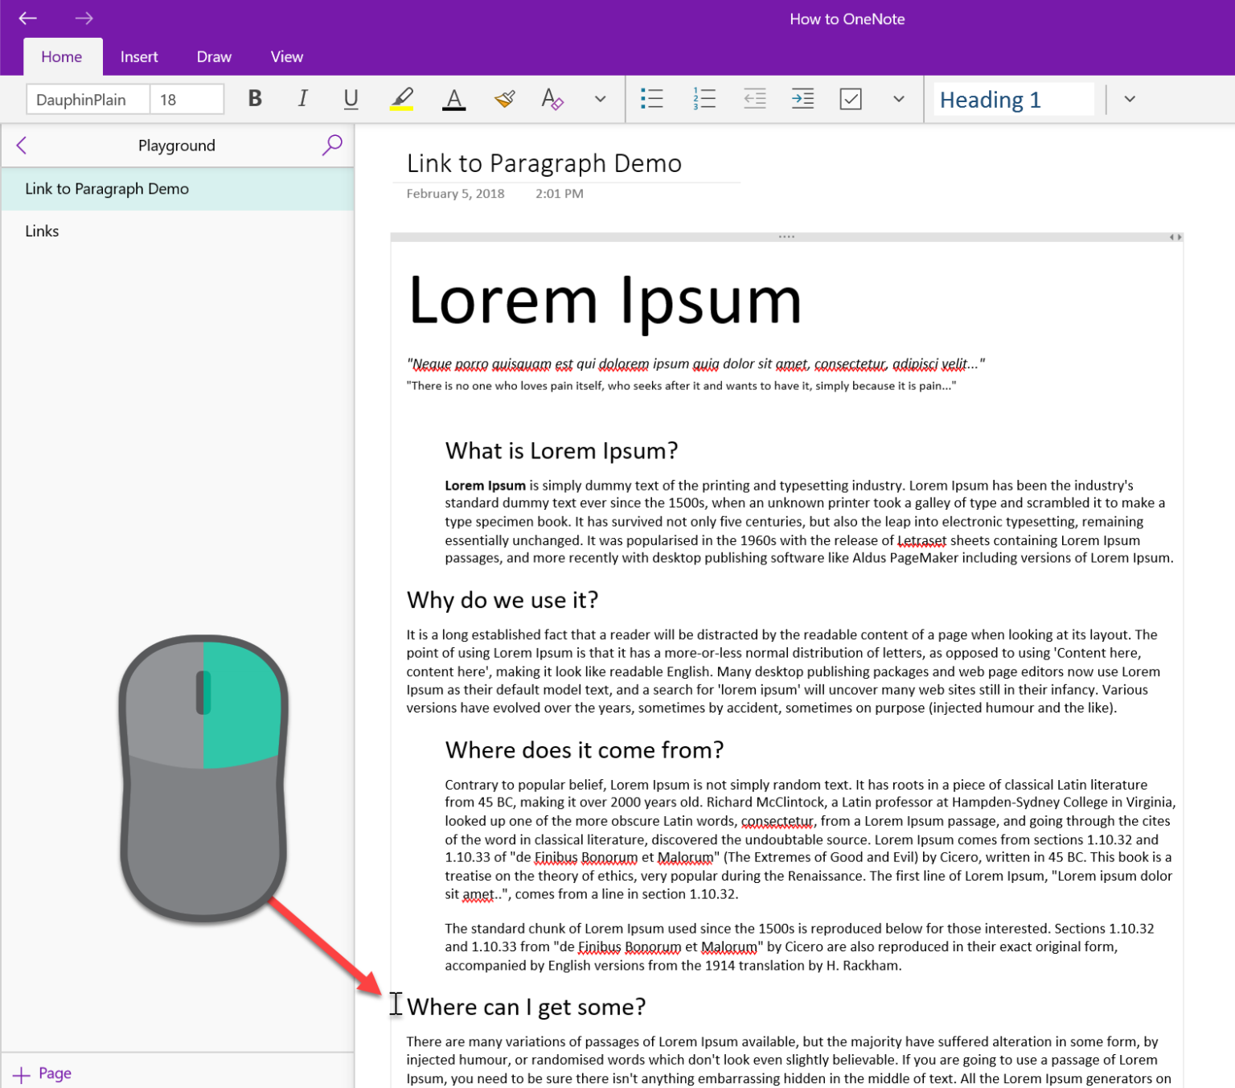Apply a numbered list
This screenshot has height=1088, width=1235.
(x=703, y=98)
